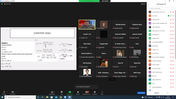Image resolution: width=176 pixels, height=99 pixels.
Task: Click the Unmute microphone icon
Action: point(4,92)
